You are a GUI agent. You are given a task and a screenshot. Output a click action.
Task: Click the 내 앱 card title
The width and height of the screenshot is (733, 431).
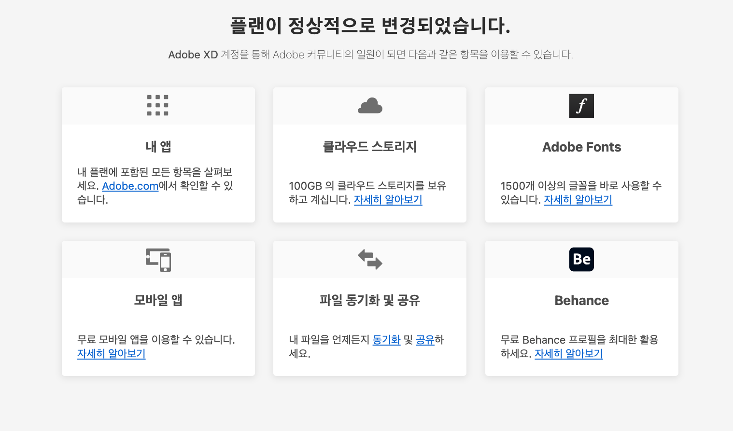tap(158, 147)
